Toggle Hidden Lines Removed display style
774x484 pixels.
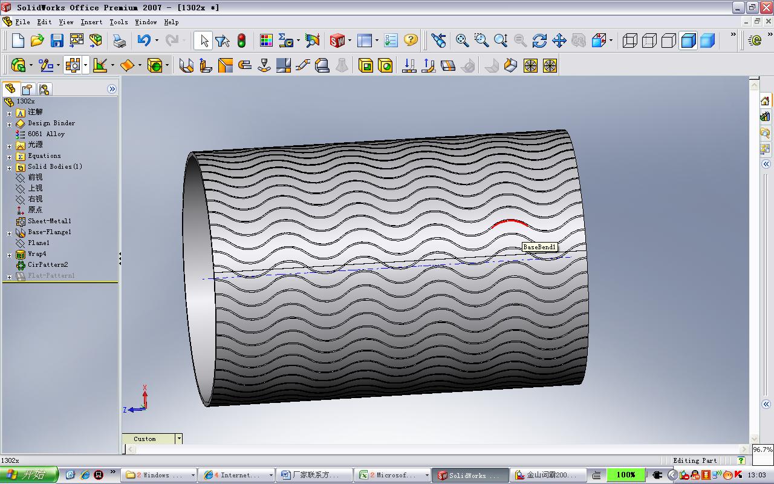click(669, 41)
